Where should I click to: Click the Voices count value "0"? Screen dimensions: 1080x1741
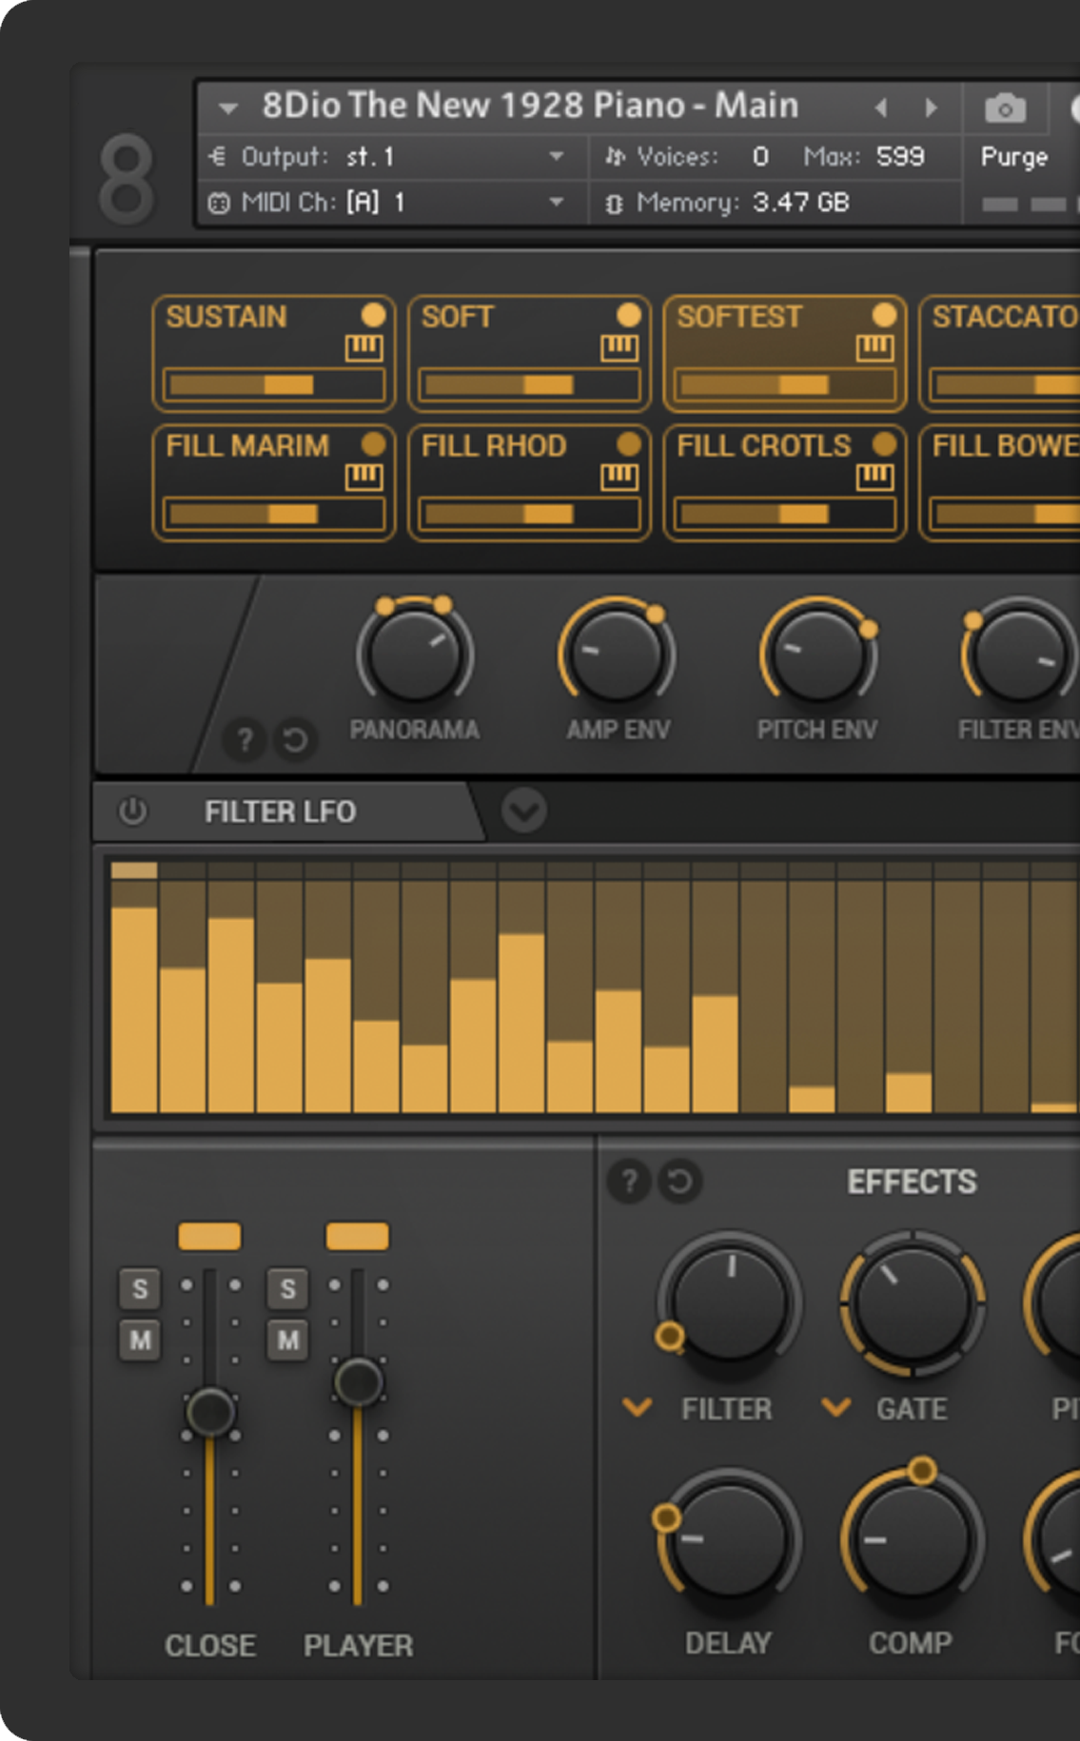point(760,156)
